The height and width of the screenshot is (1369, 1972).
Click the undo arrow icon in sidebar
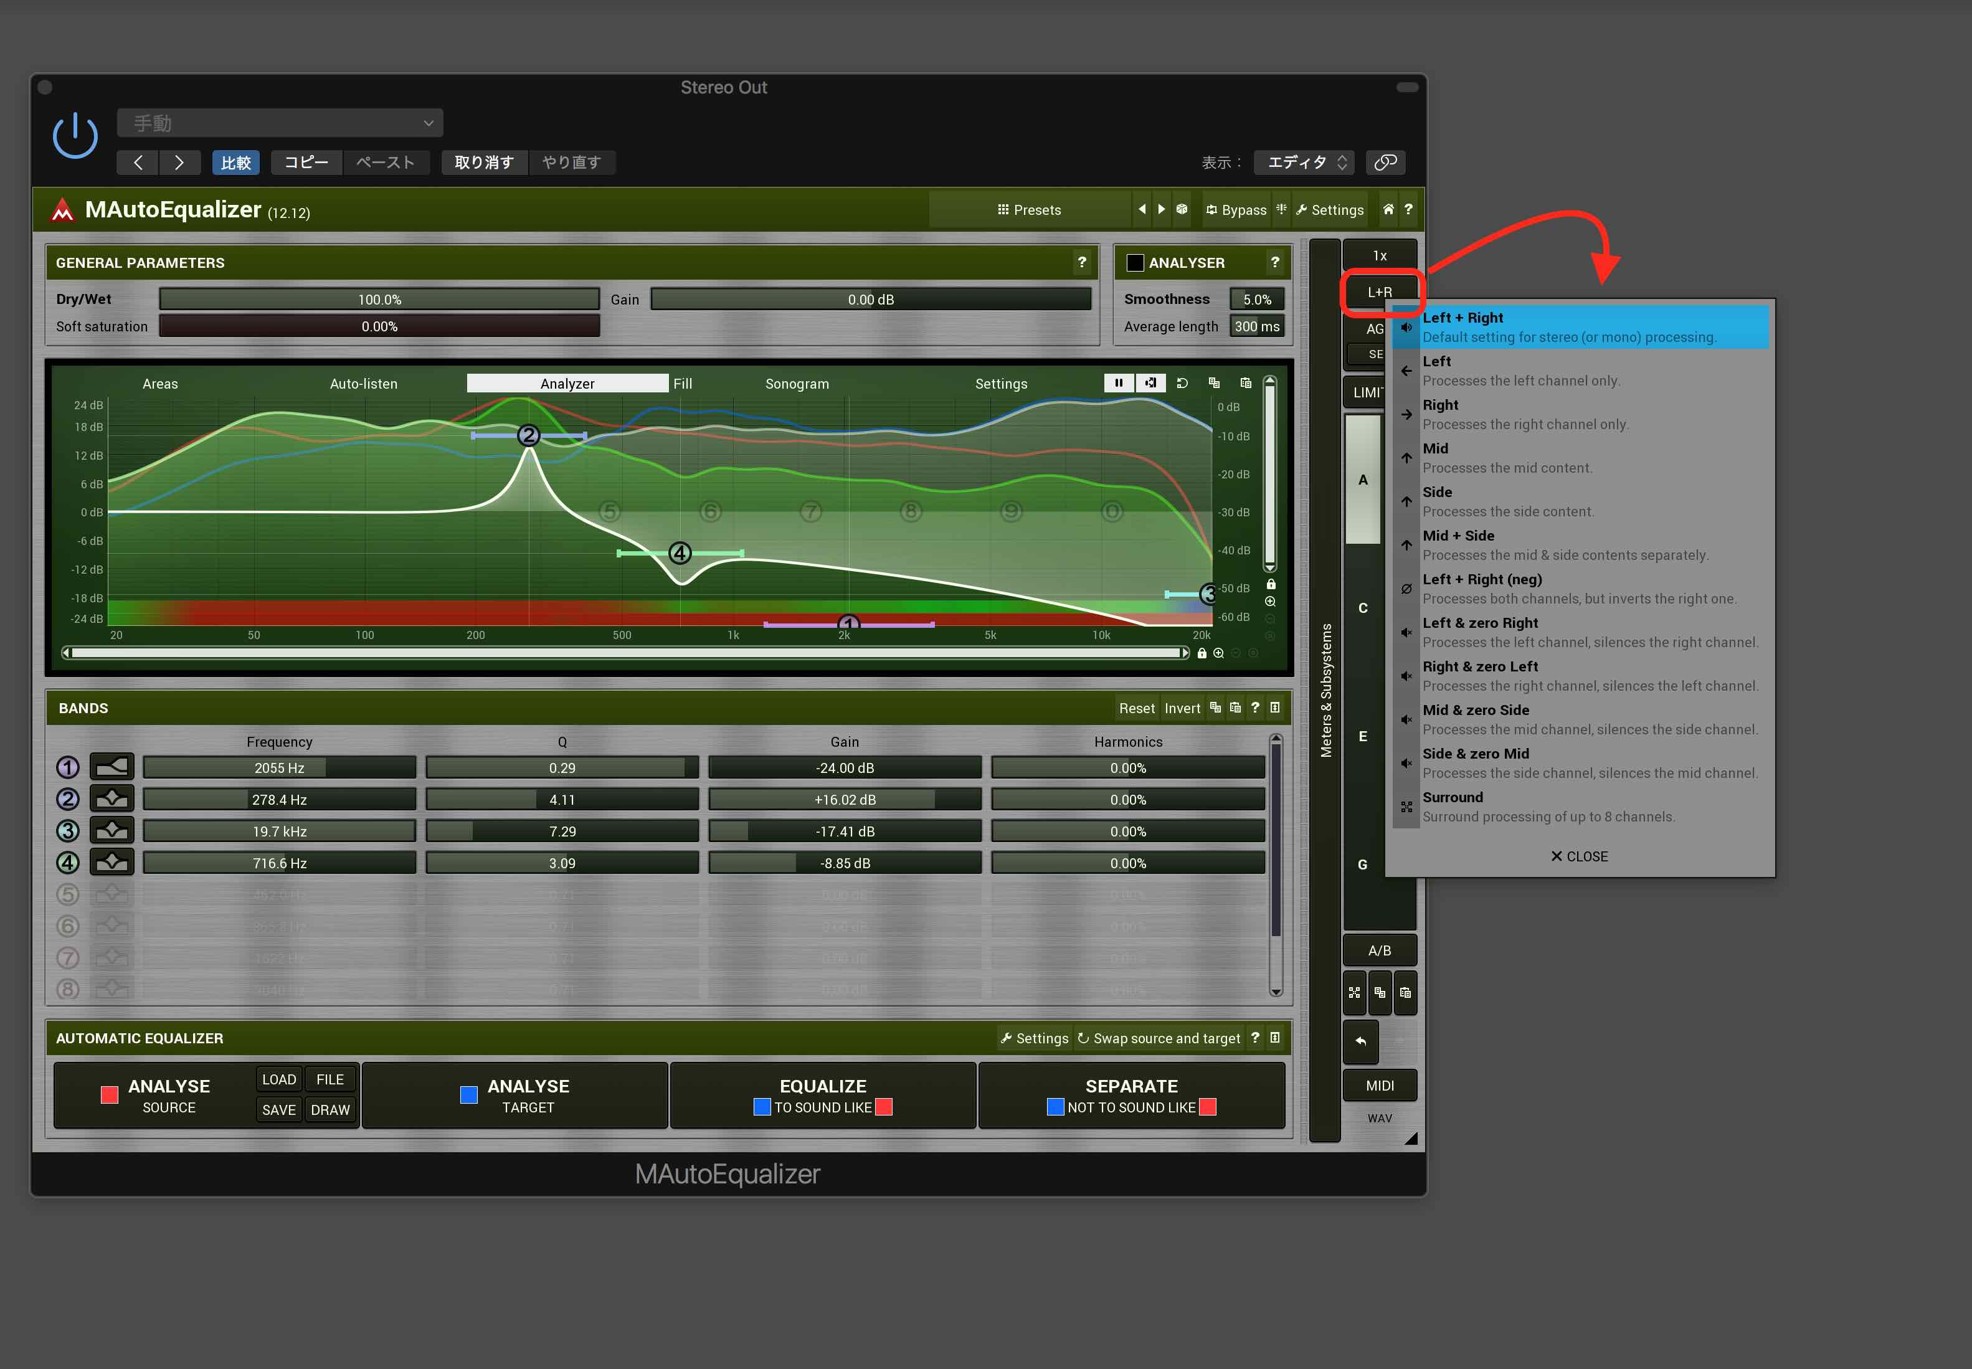click(1360, 1041)
